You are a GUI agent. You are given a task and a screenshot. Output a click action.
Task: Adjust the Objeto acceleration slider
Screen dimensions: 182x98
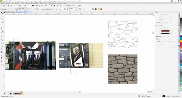tap(169, 39)
